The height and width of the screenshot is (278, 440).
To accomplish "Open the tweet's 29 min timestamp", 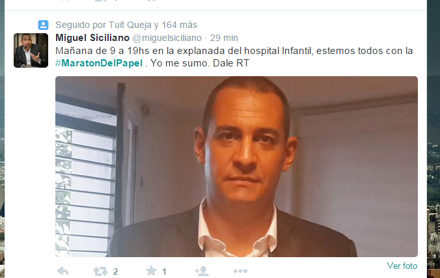I will (x=224, y=38).
